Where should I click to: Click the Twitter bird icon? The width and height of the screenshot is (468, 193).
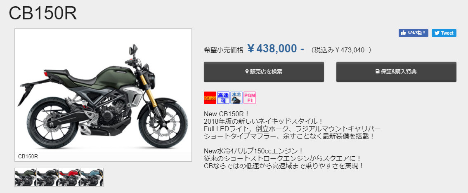coord(437,33)
